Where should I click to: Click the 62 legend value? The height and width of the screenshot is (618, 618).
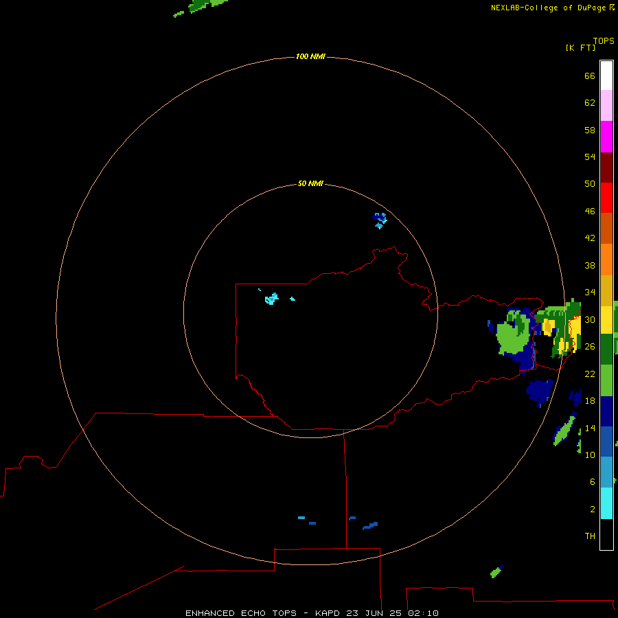tap(590, 102)
